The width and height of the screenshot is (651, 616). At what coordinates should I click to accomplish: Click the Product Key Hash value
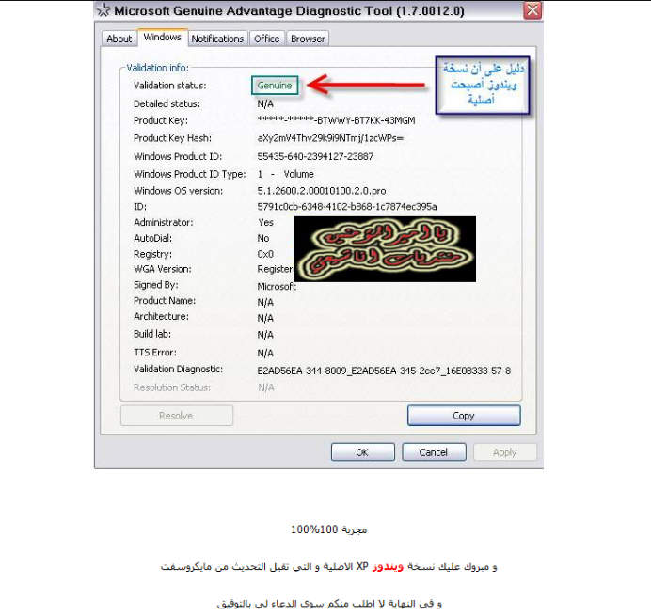(330, 138)
